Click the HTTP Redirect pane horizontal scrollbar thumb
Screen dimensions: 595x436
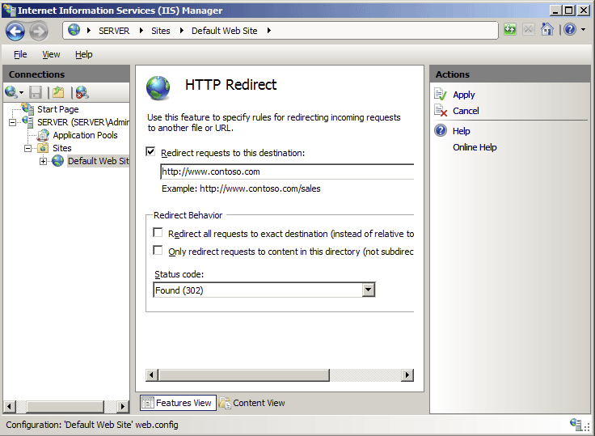pyautogui.click(x=244, y=375)
